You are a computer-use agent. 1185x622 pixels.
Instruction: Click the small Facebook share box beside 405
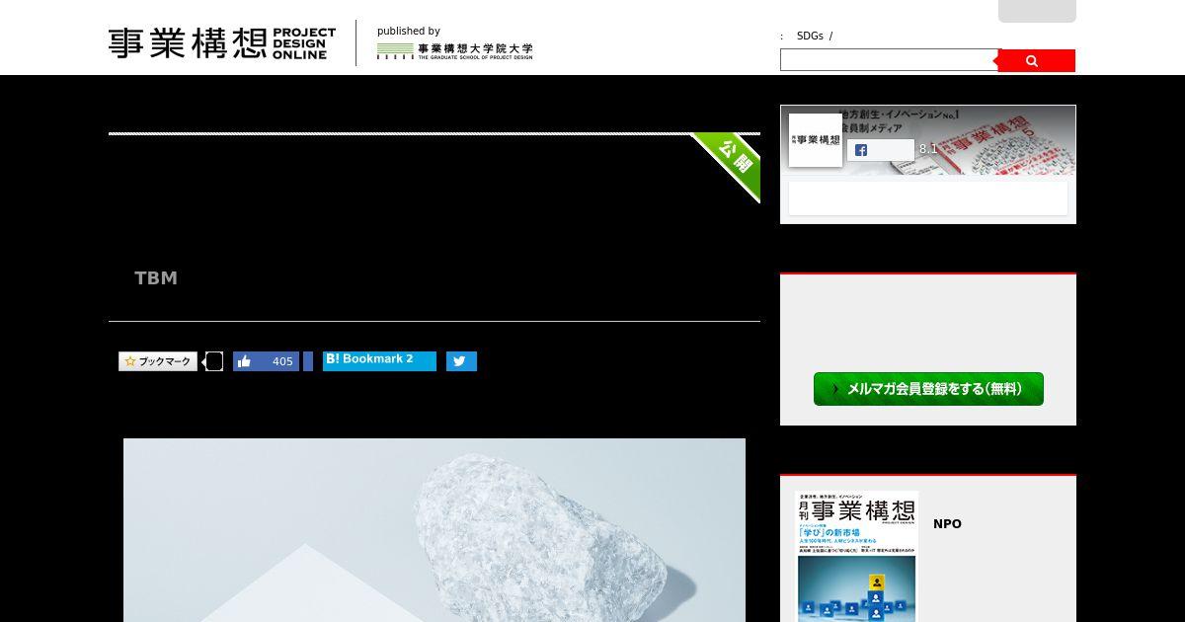pos(308,361)
